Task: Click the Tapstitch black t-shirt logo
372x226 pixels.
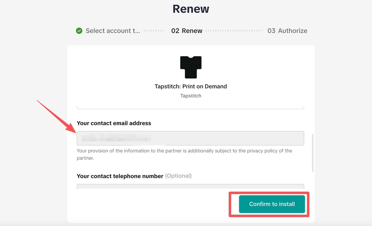Action: click(191, 67)
